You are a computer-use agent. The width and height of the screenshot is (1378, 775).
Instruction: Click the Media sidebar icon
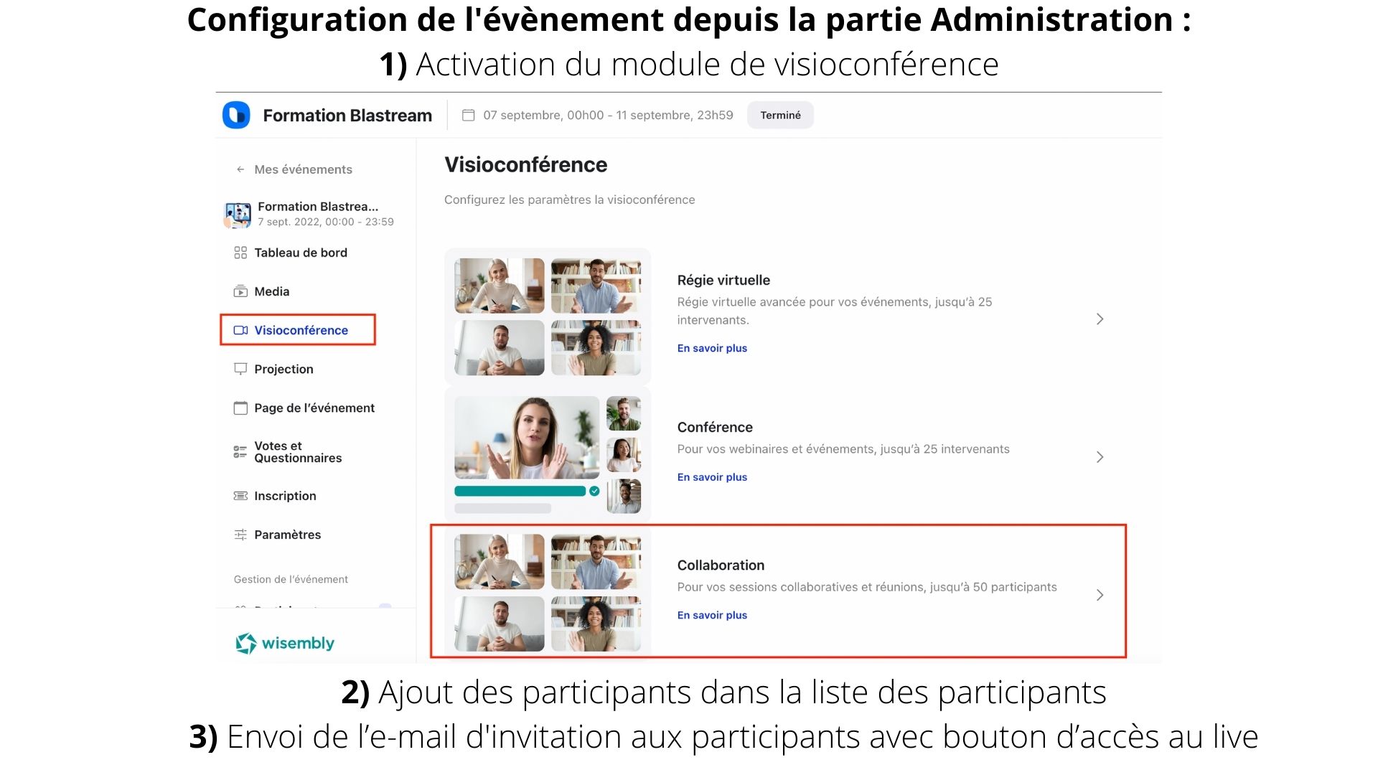240,291
